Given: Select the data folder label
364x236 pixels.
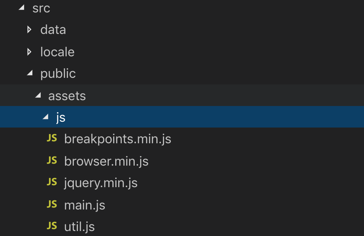Looking at the screenshot, I should 53,30.
